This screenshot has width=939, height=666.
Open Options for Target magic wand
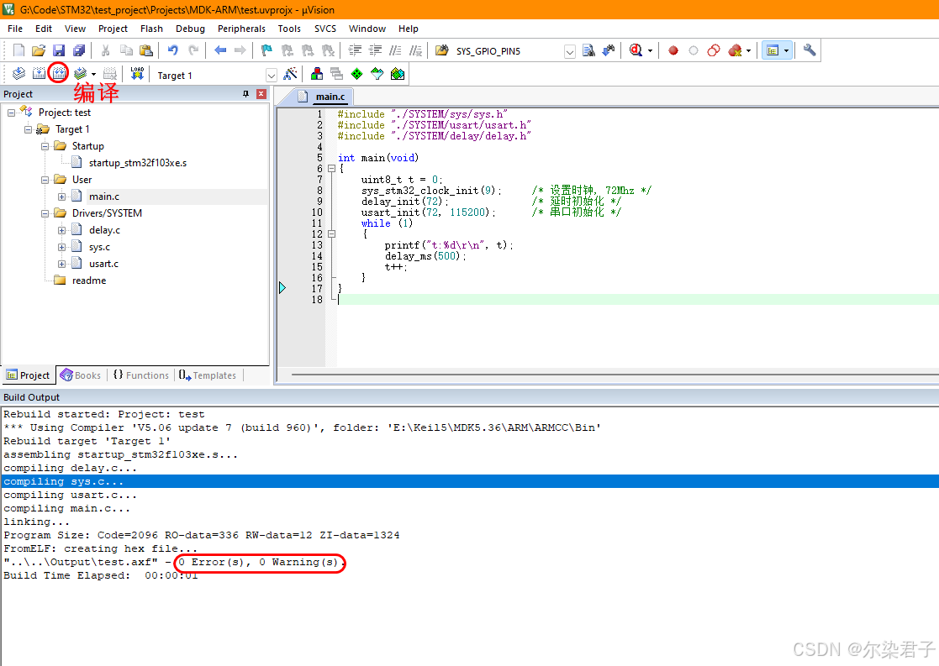(x=291, y=74)
